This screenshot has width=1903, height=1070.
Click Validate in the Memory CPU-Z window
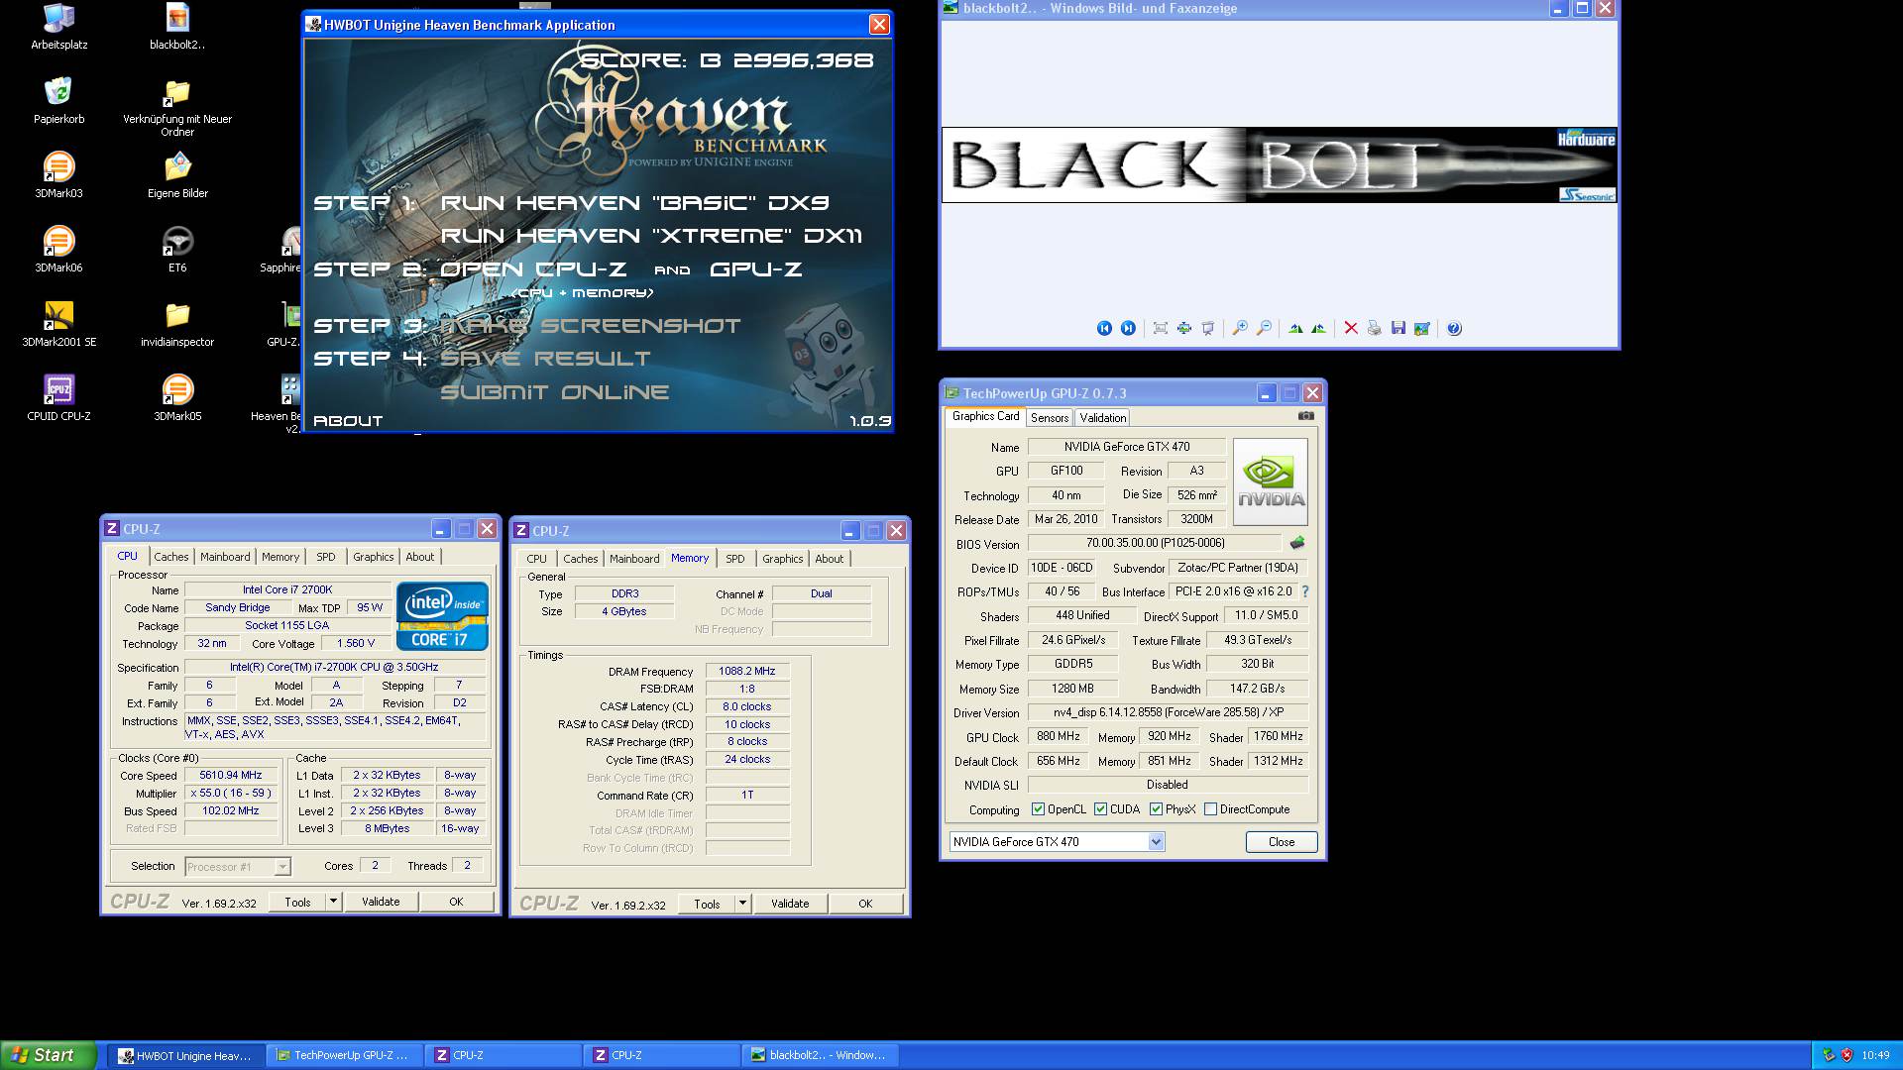click(x=790, y=904)
